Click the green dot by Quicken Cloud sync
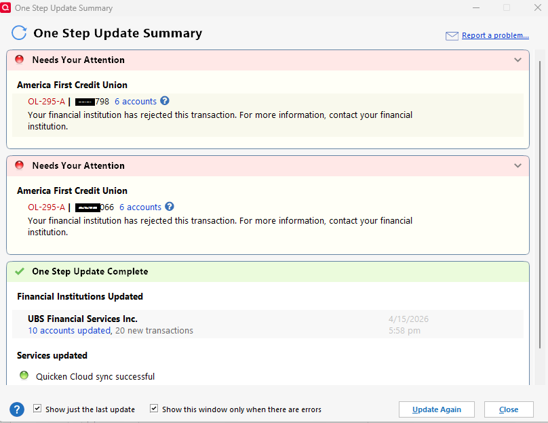The width and height of the screenshot is (548, 423). [x=24, y=376]
